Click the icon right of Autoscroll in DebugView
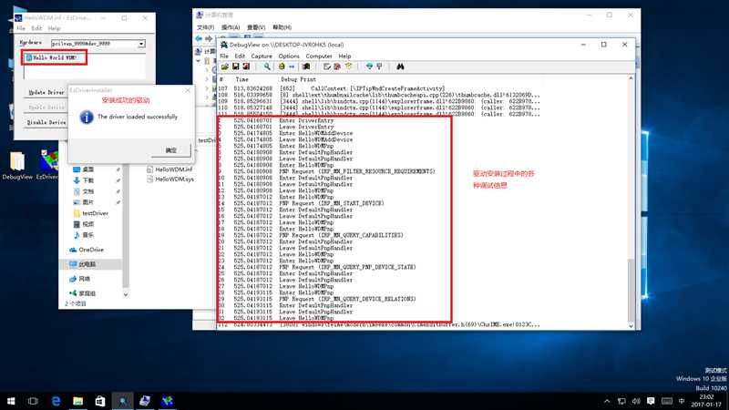 pos(379,67)
